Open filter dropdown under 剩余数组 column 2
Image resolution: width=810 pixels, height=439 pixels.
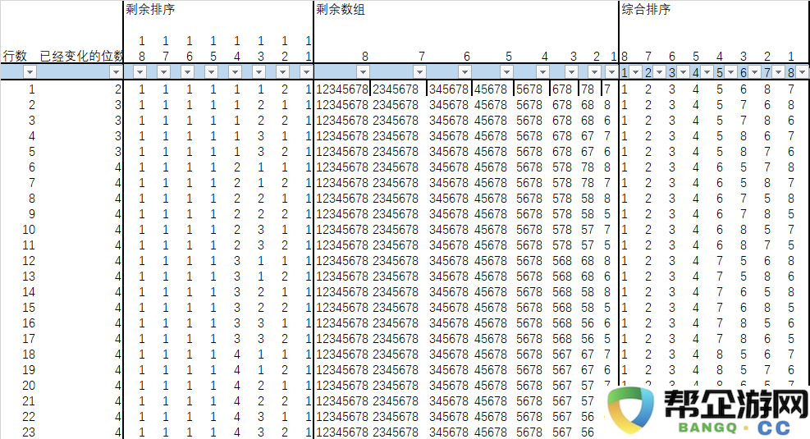595,71
